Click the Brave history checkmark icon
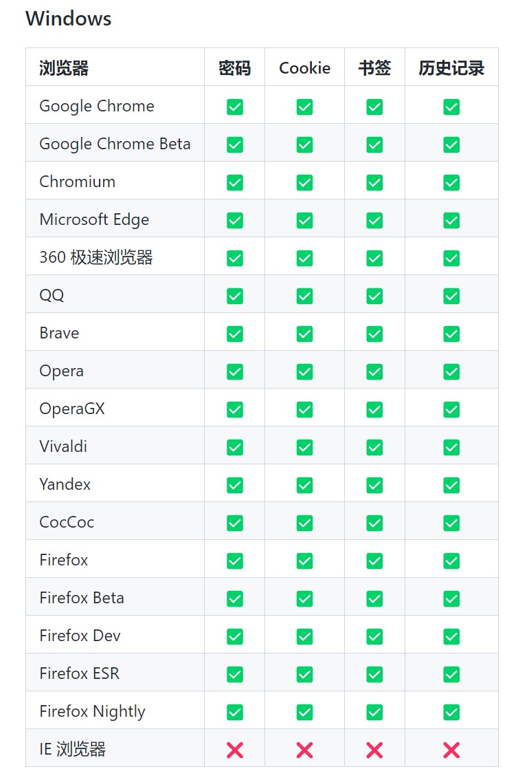The image size is (518, 778). pos(451,334)
